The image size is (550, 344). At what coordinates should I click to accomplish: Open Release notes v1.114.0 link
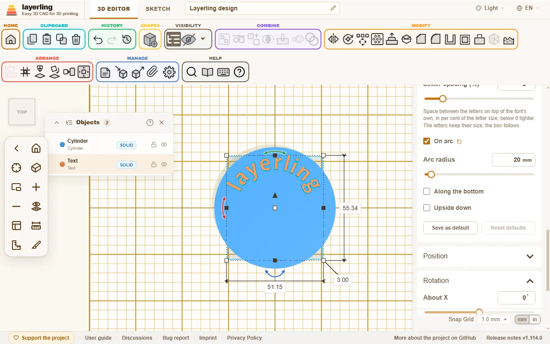point(514,338)
